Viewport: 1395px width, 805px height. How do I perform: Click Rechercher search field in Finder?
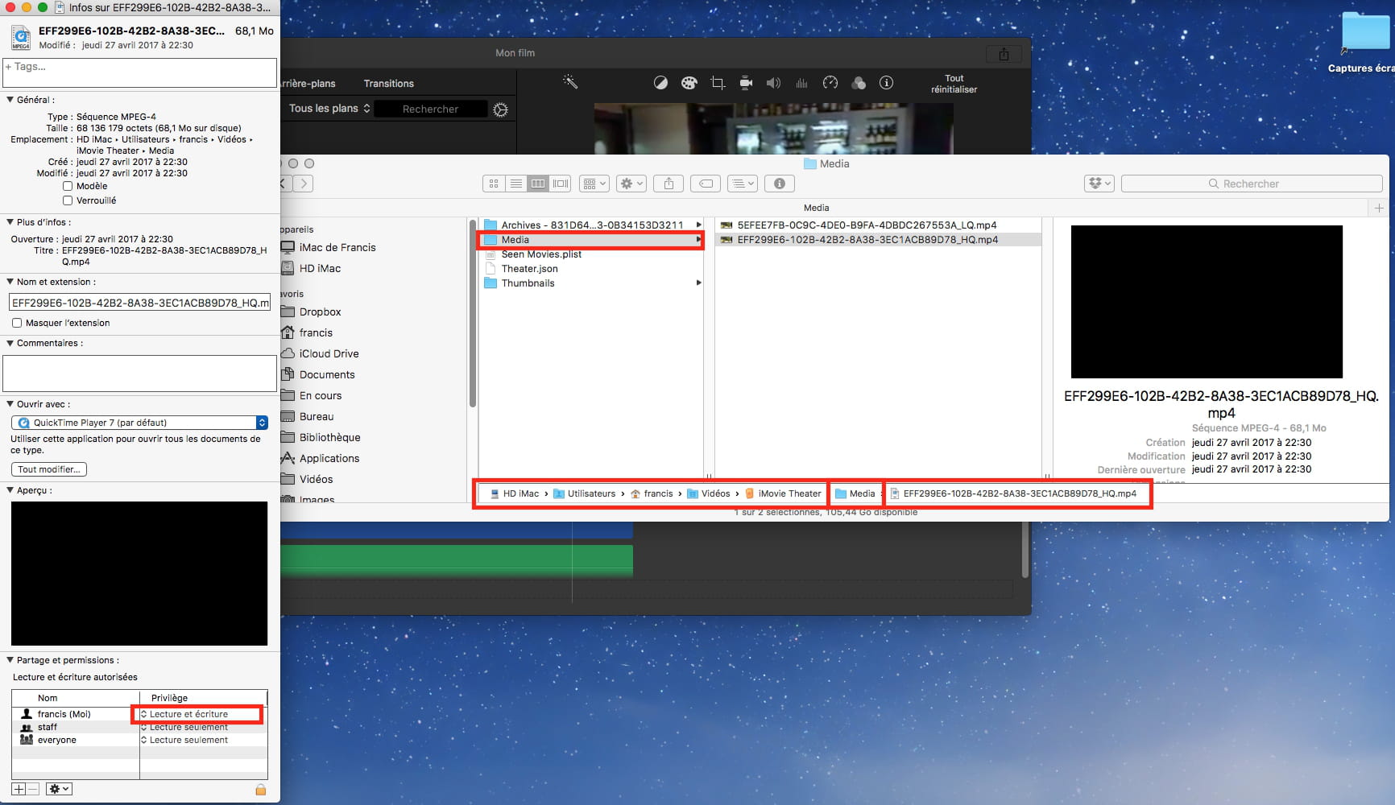1252,184
